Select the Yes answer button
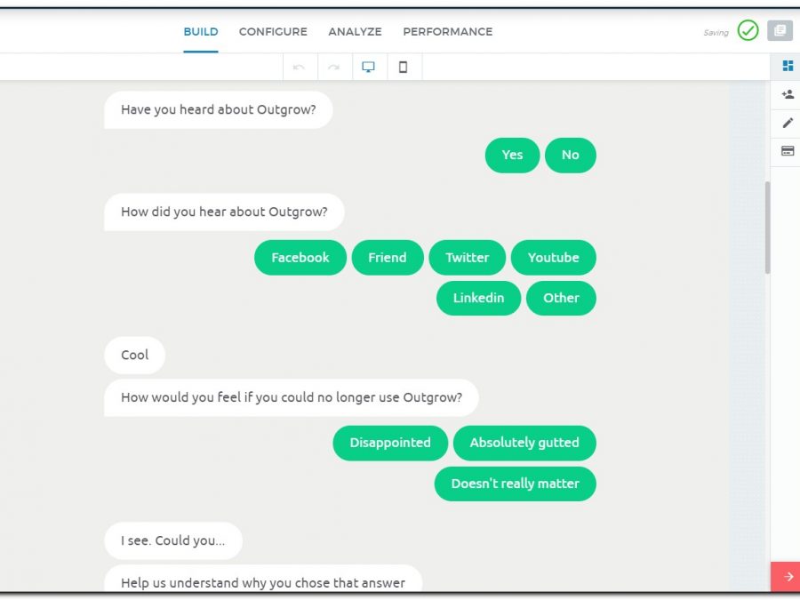This screenshot has width=800, height=600. 512,155
